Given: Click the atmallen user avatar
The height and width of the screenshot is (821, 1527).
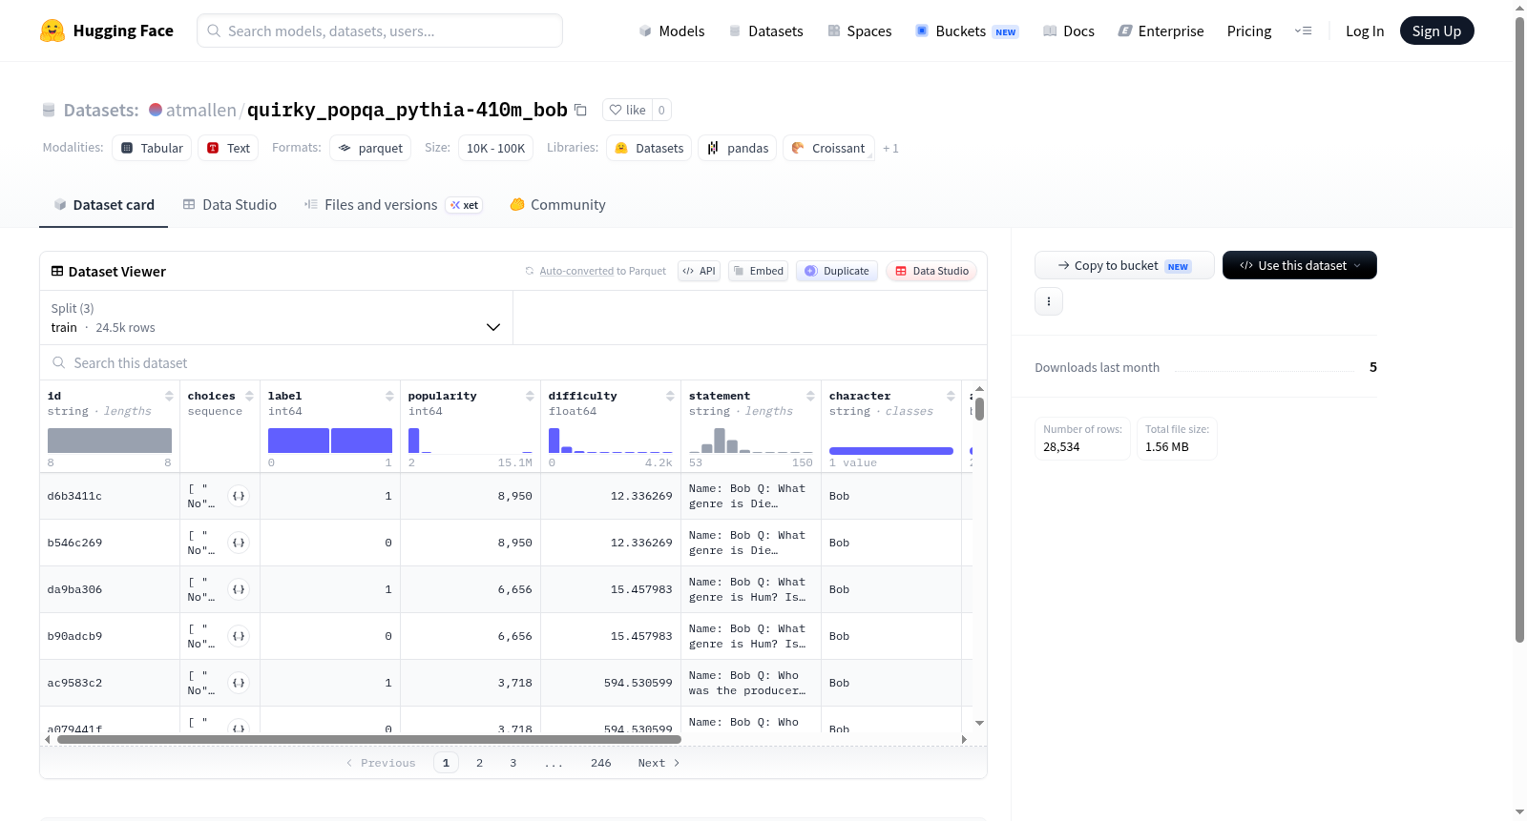Looking at the screenshot, I should click(x=156, y=110).
